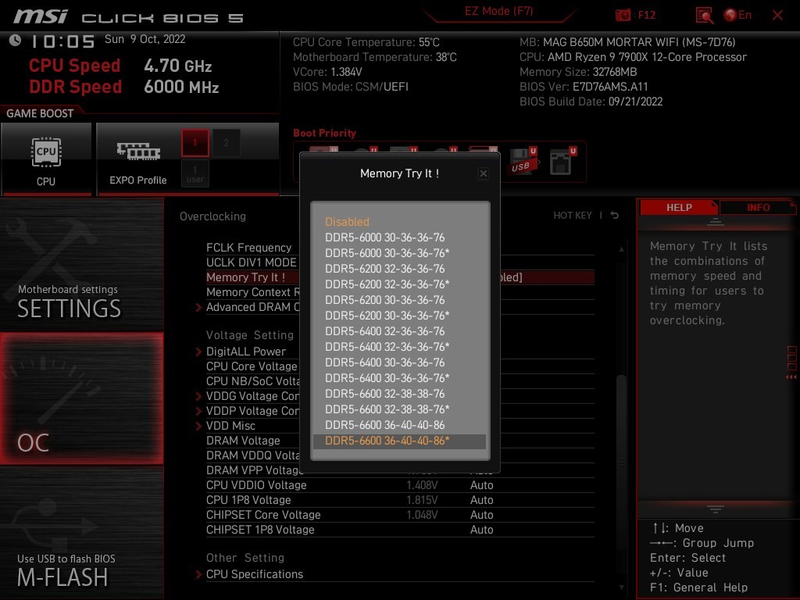Switch to the INFO tab

[x=758, y=207]
